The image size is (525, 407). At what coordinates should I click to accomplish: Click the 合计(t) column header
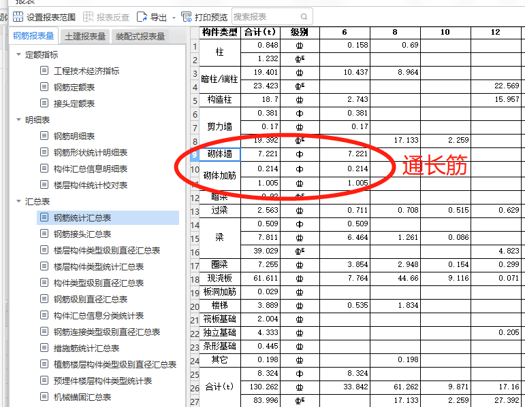[x=260, y=33]
